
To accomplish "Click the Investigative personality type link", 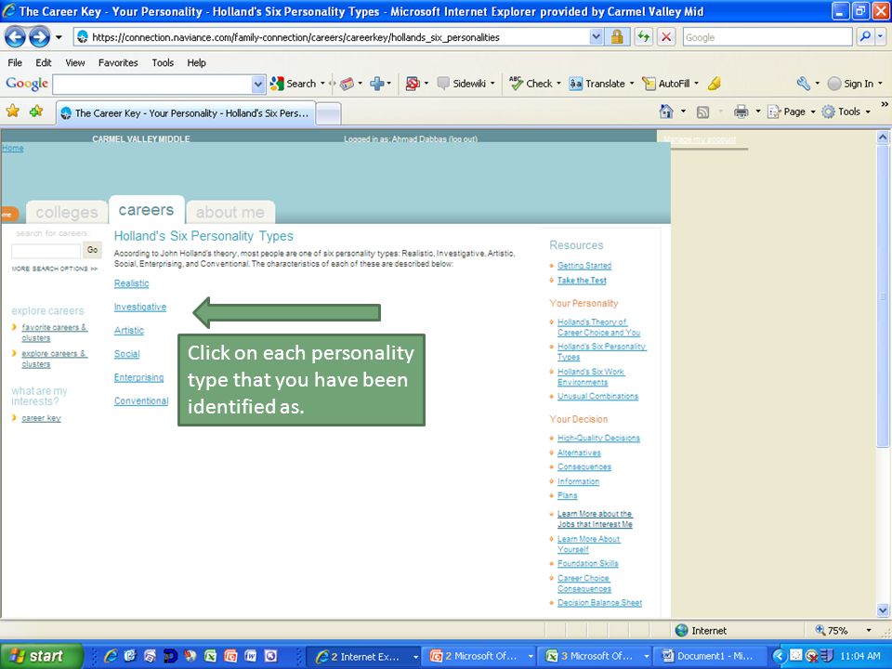I will point(140,307).
